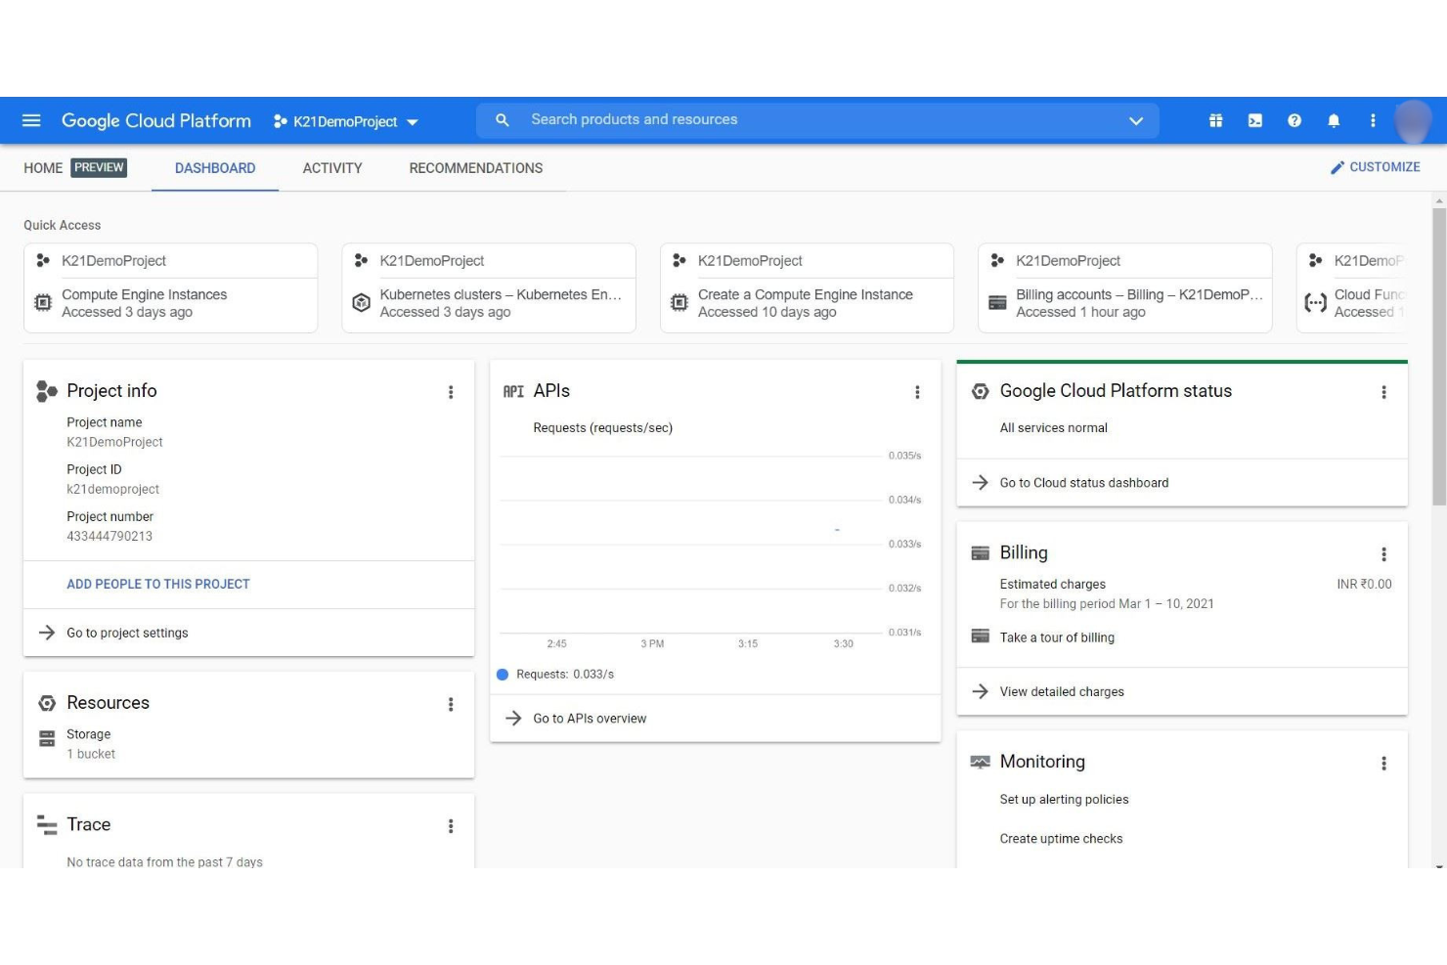Open the Google Cloud products grid icon
This screenshot has width=1447, height=965.
click(x=1216, y=120)
